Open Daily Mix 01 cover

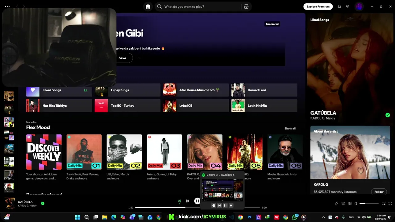click(84, 152)
